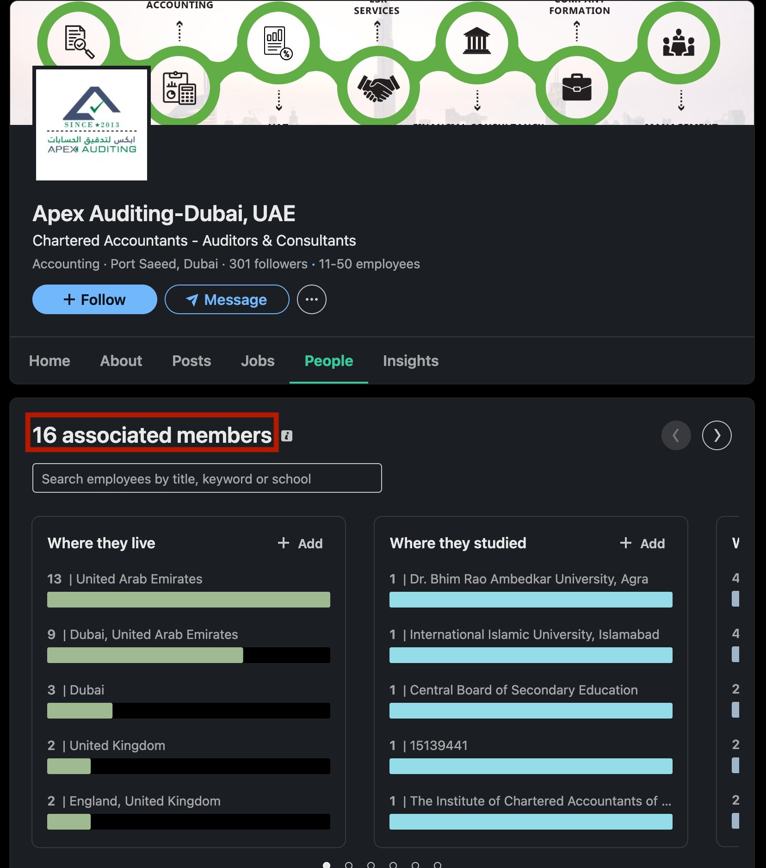The image size is (766, 868).
Task: View info about associated members count
Action: click(x=288, y=435)
